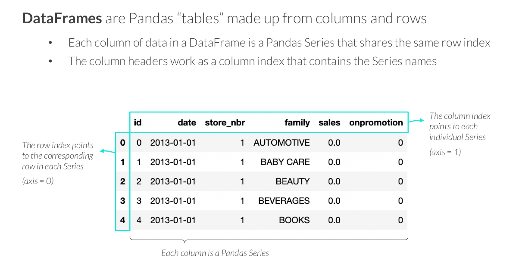Click the arrow pointing from row index
This screenshot has height=265, width=519.
(106, 151)
